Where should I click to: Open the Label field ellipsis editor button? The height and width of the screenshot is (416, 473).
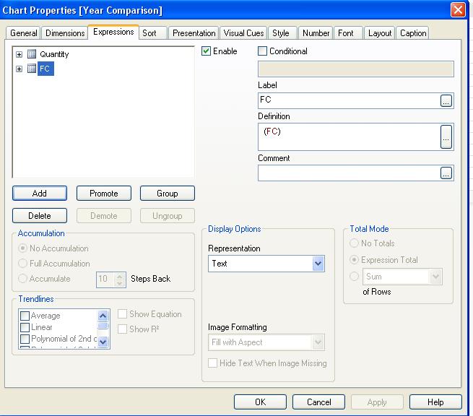pyautogui.click(x=446, y=101)
